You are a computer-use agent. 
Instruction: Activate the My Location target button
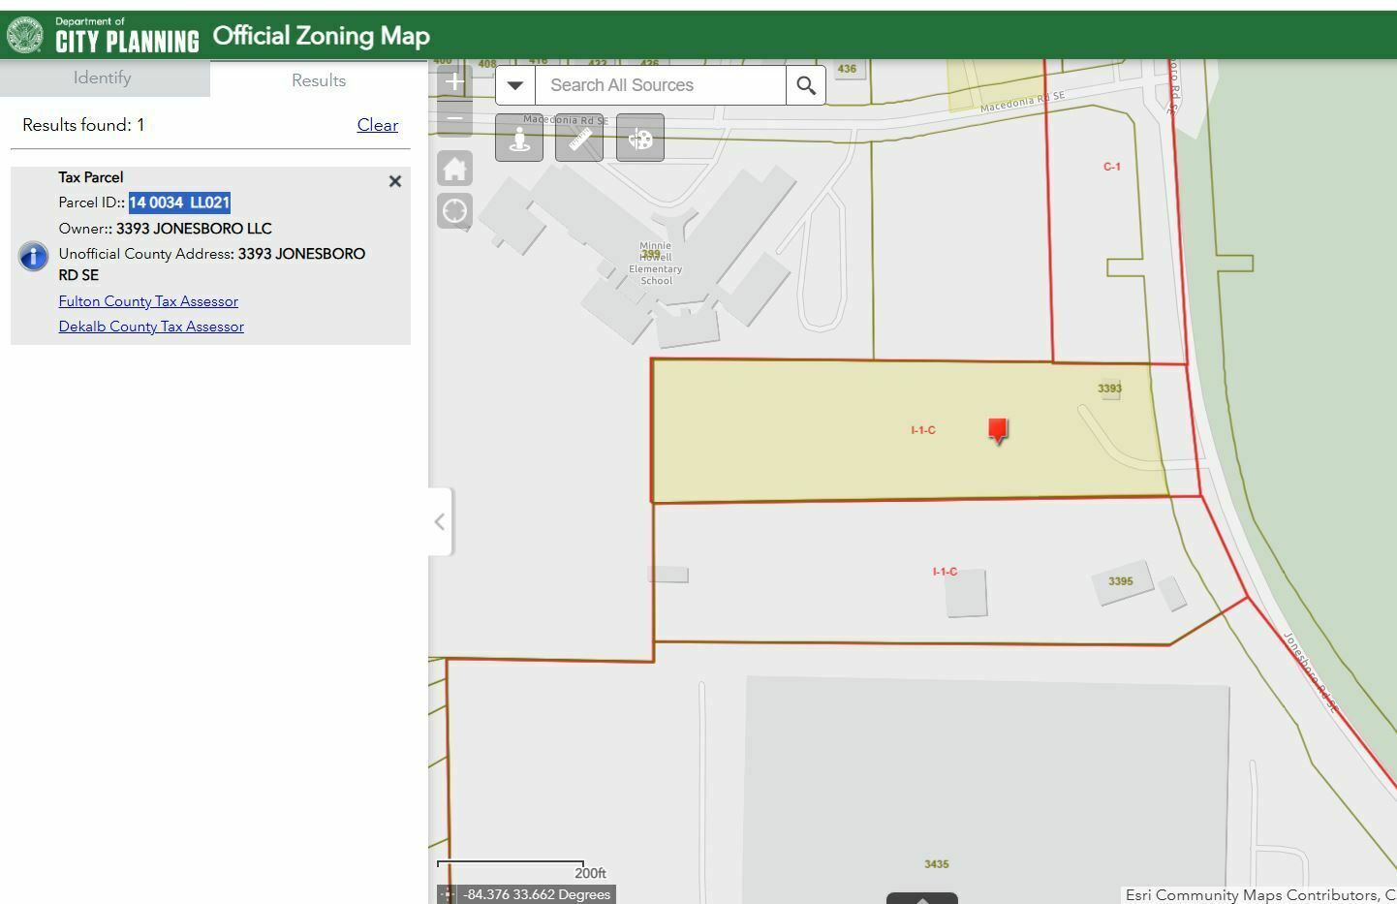tap(454, 211)
